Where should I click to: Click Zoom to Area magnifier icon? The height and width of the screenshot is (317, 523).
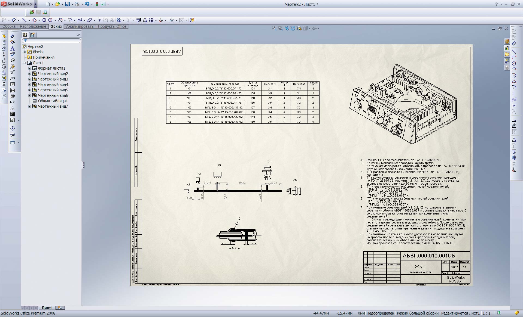click(280, 28)
